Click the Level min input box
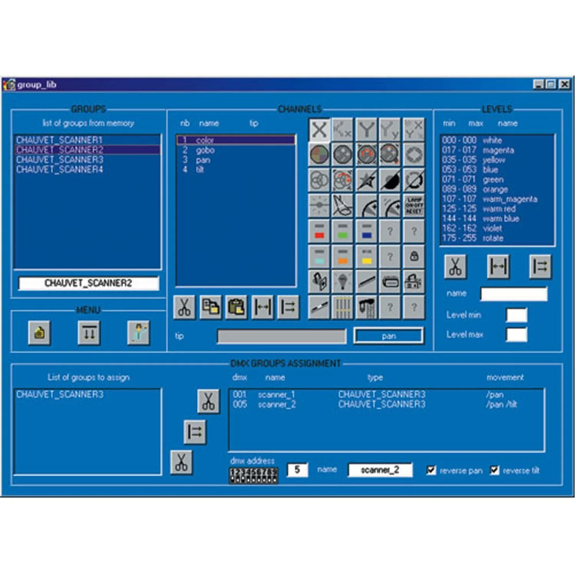This screenshot has width=575, height=575. (516, 315)
